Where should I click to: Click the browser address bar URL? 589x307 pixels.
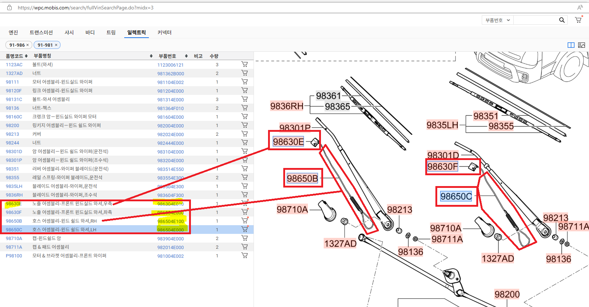tap(85, 8)
